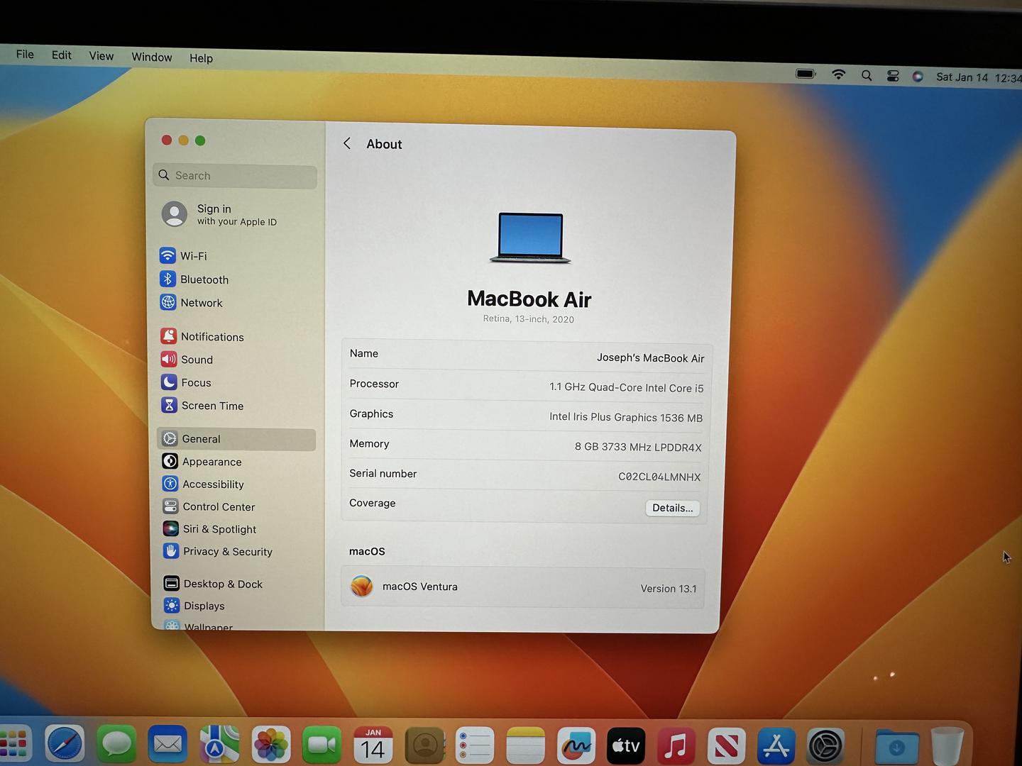Open the Window menu

click(x=152, y=57)
